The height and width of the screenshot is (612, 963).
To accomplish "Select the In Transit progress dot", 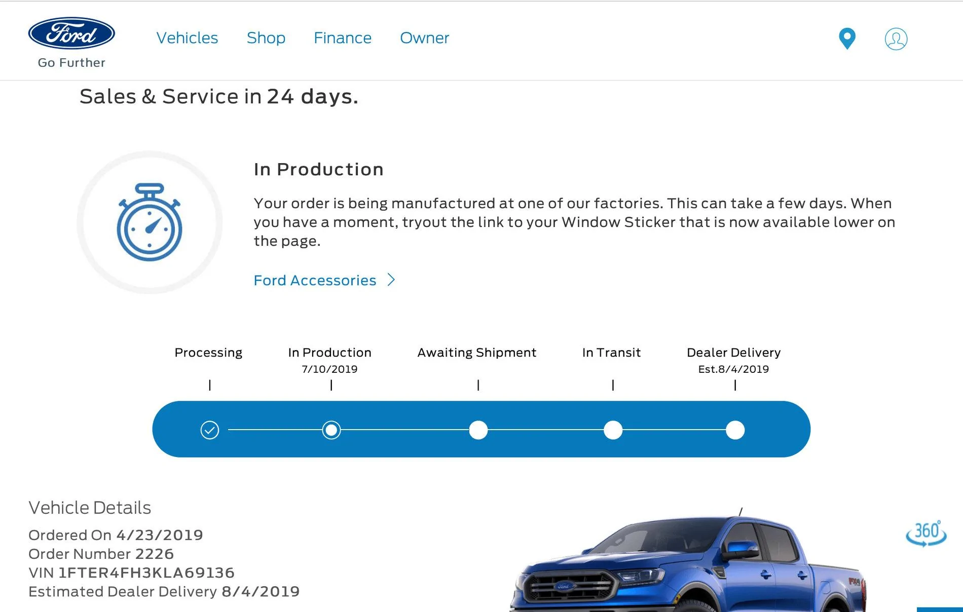I will pos(613,430).
